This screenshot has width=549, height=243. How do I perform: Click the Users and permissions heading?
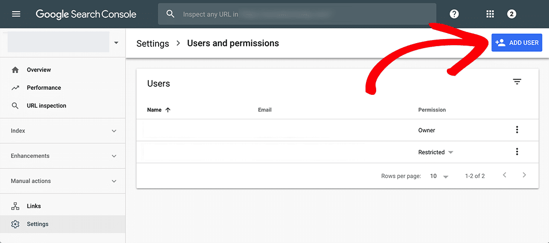click(233, 43)
